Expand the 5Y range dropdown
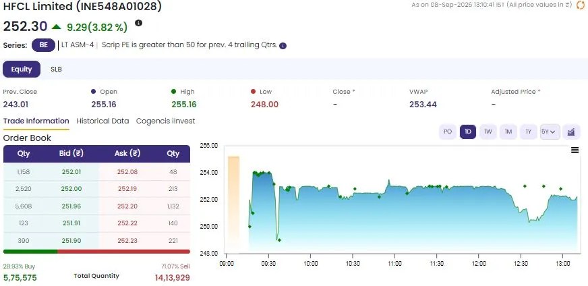The width and height of the screenshot is (588, 286). (x=550, y=132)
